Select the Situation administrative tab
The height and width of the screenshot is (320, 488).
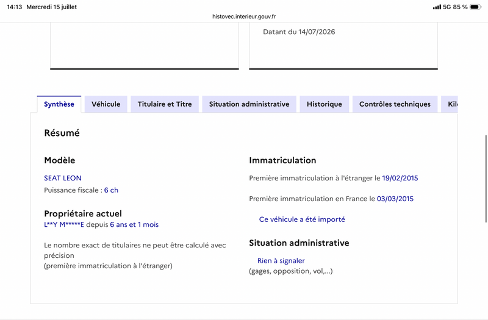tap(249, 104)
